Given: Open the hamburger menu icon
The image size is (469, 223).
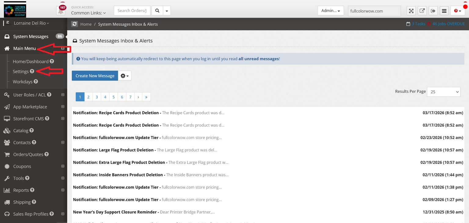Looking at the screenshot, I should [x=444, y=11].
